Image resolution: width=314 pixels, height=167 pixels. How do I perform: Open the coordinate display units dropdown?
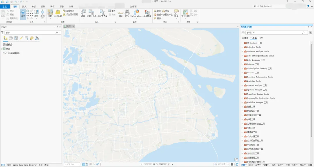(x=172, y=164)
